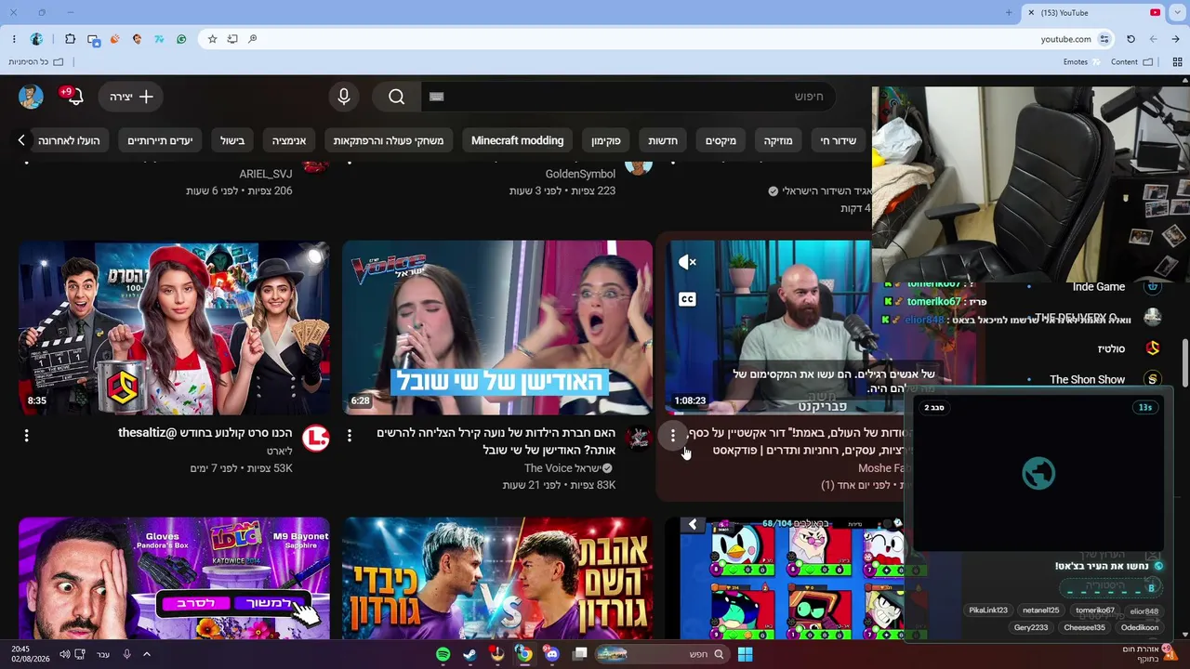Start voice search with the microphone icon
This screenshot has width=1190, height=669.
(x=344, y=97)
